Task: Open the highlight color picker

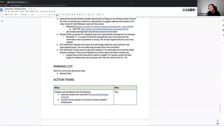Action: coord(60,15)
